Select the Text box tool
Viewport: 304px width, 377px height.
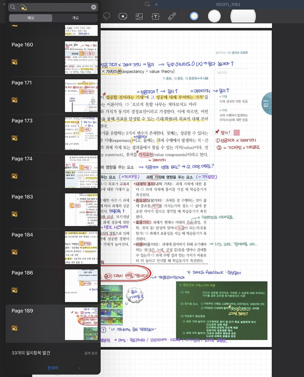click(x=155, y=16)
